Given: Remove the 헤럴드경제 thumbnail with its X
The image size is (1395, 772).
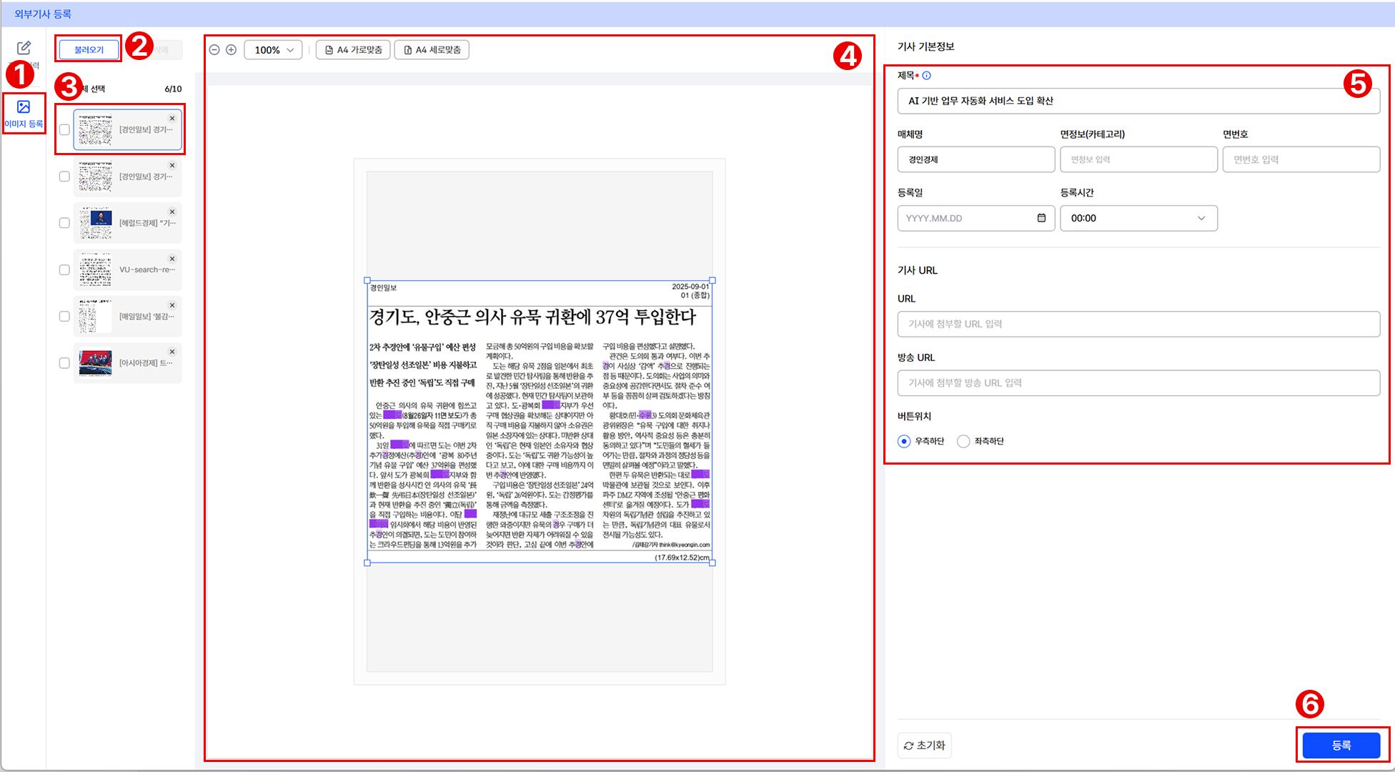Looking at the screenshot, I should click(172, 212).
